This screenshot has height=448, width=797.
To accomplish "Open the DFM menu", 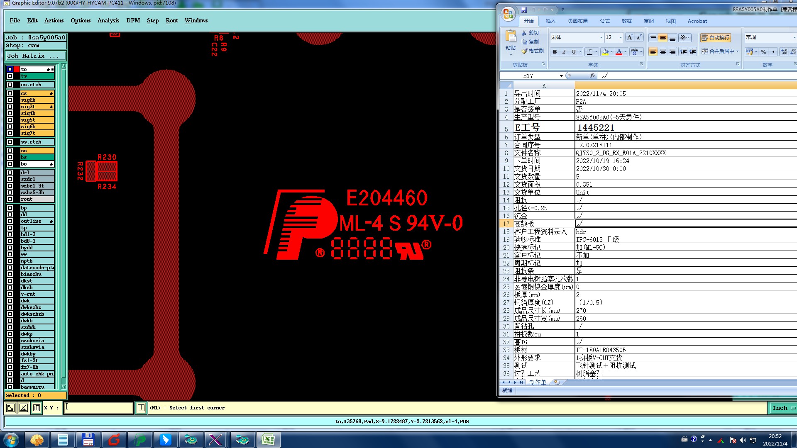I will click(133, 20).
